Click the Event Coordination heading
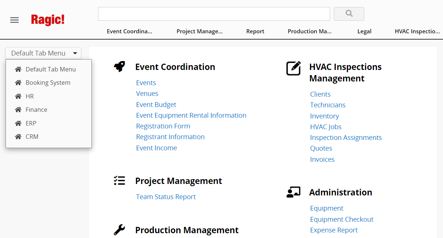This screenshot has width=443, height=238. click(175, 67)
